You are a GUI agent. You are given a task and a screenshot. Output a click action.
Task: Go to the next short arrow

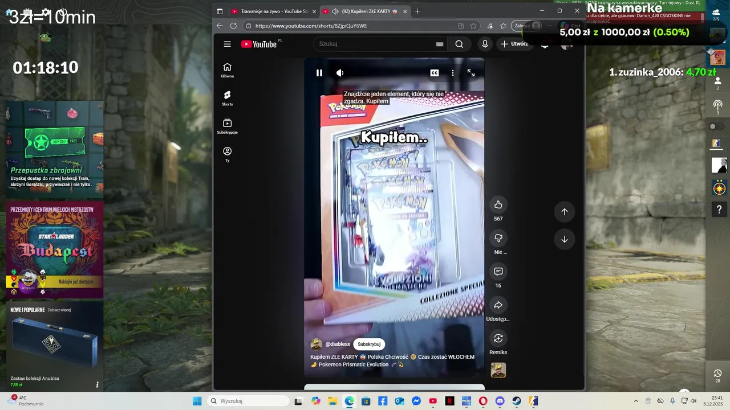click(564, 239)
